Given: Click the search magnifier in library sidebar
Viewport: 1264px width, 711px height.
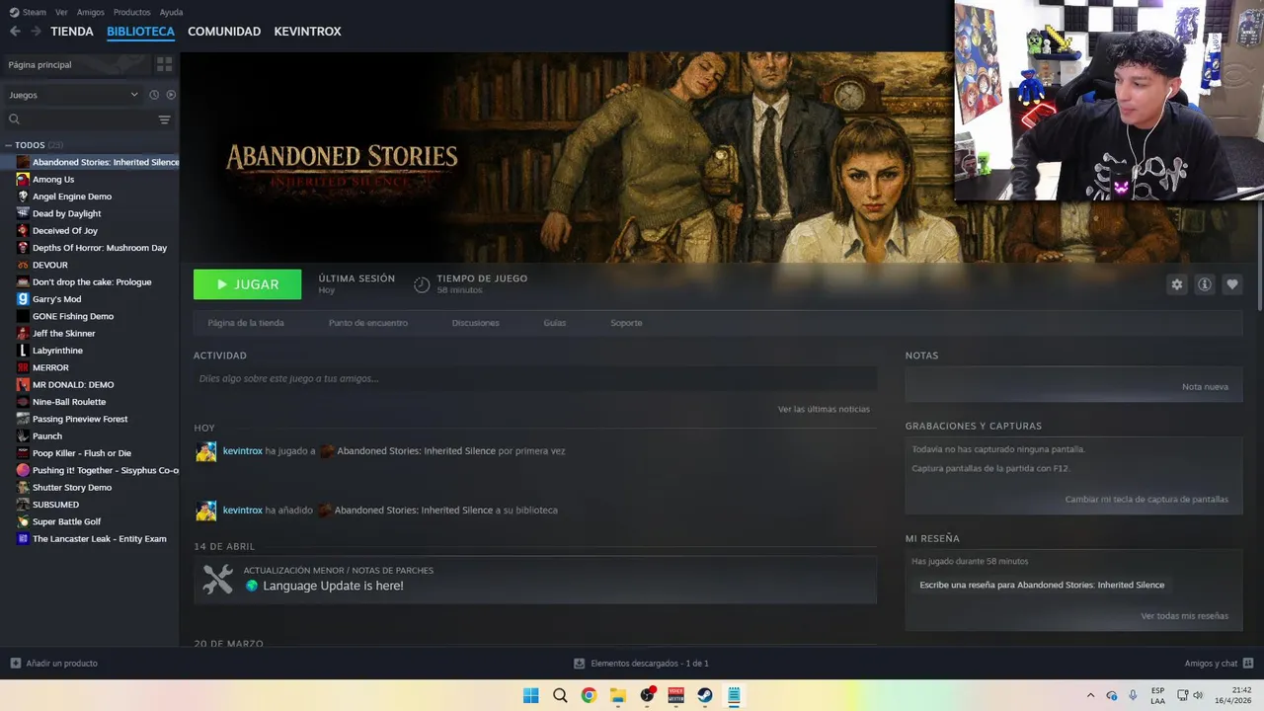Looking at the screenshot, I should [14, 119].
